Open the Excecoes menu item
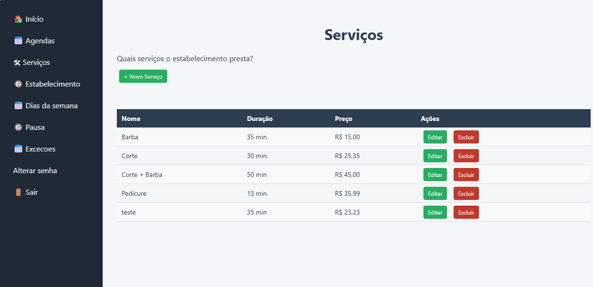This screenshot has width=593, height=287. click(x=41, y=149)
